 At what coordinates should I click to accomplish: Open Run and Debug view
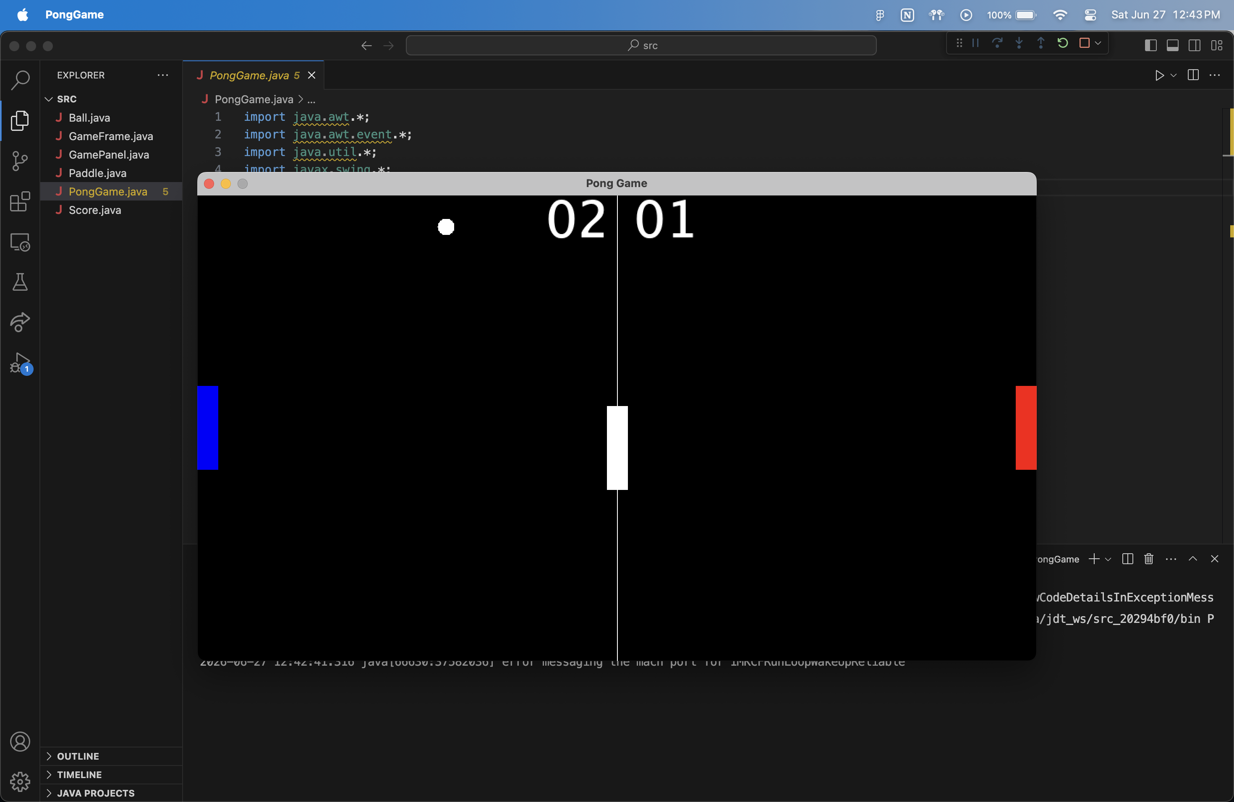pos(20,363)
